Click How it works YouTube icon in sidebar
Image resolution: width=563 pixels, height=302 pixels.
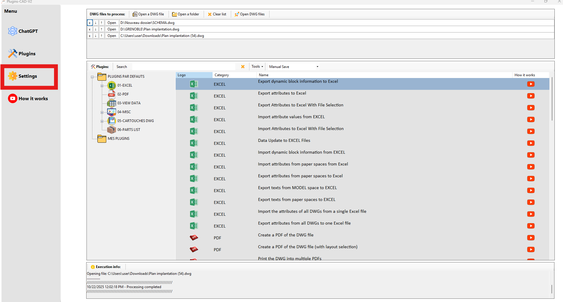[x=12, y=98]
